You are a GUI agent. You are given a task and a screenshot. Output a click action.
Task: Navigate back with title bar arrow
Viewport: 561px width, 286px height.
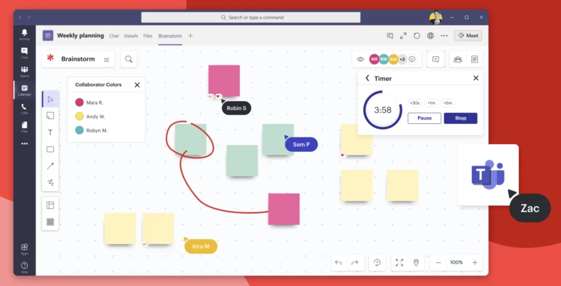coord(20,17)
